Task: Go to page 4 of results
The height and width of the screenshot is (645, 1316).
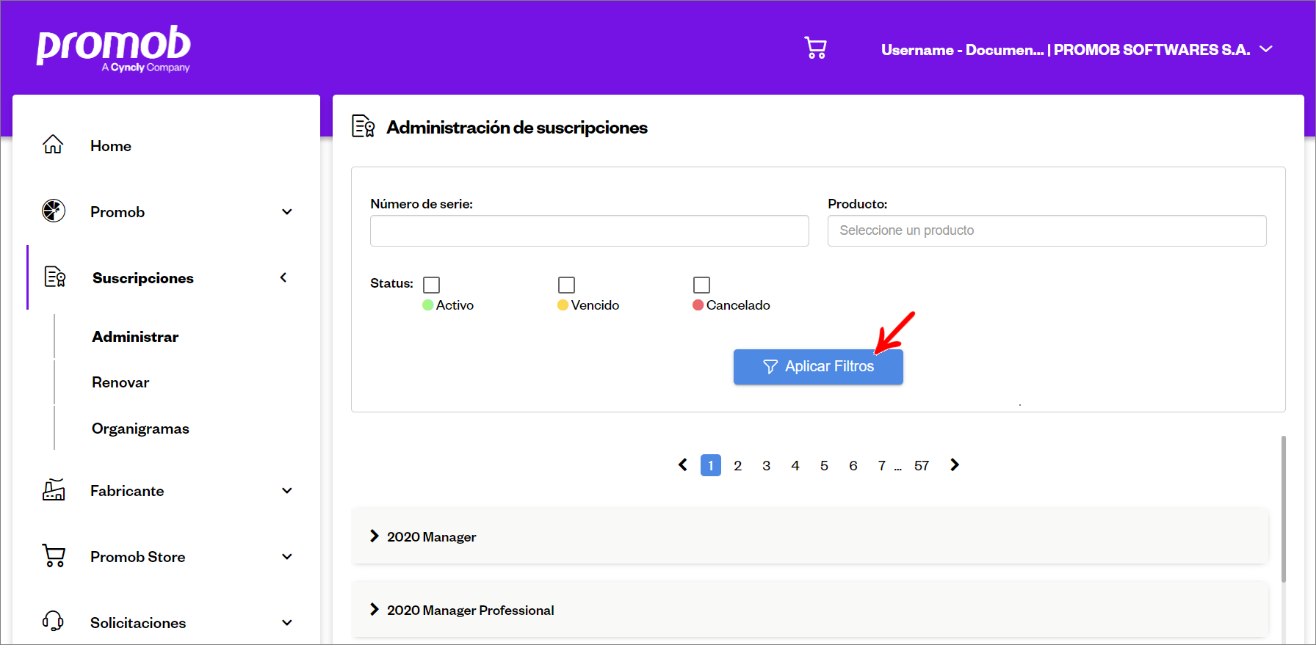Action: point(795,465)
